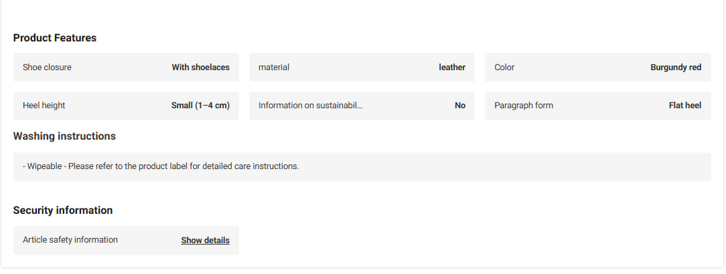Viewport: 726px width, 274px height.
Task: Open Show details link
Action: coord(205,241)
